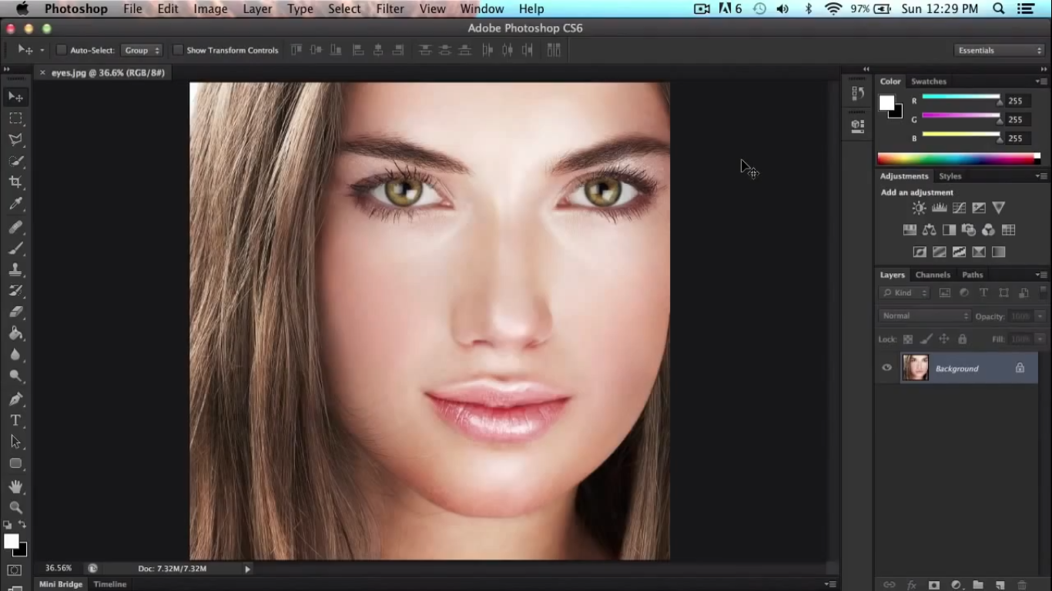The image size is (1052, 591).
Task: Open the Image menu
Action: [x=210, y=8]
